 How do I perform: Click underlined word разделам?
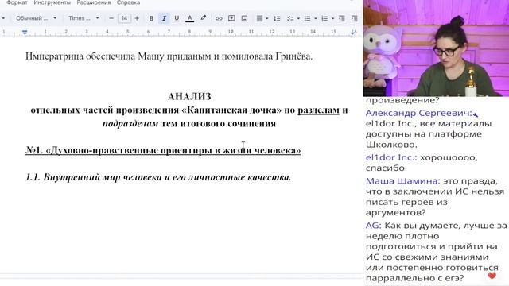pos(318,110)
